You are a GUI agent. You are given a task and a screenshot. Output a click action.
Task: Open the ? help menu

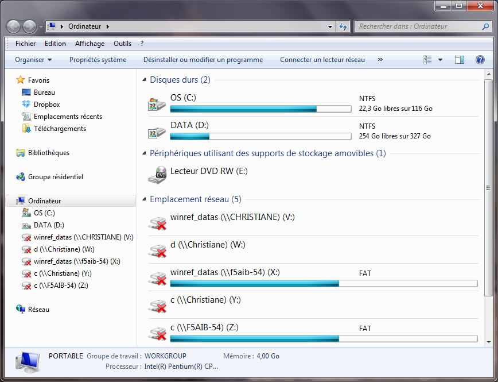pyautogui.click(x=142, y=44)
